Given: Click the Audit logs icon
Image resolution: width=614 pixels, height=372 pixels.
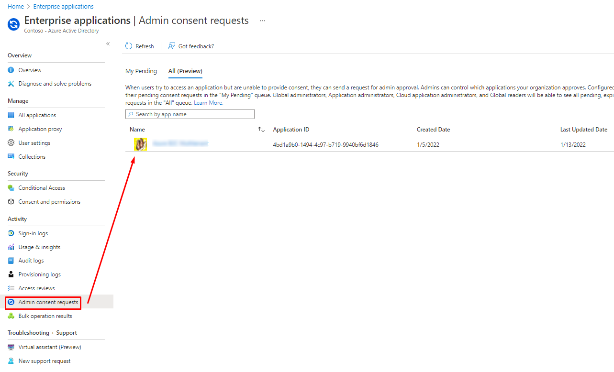Looking at the screenshot, I should point(11,261).
